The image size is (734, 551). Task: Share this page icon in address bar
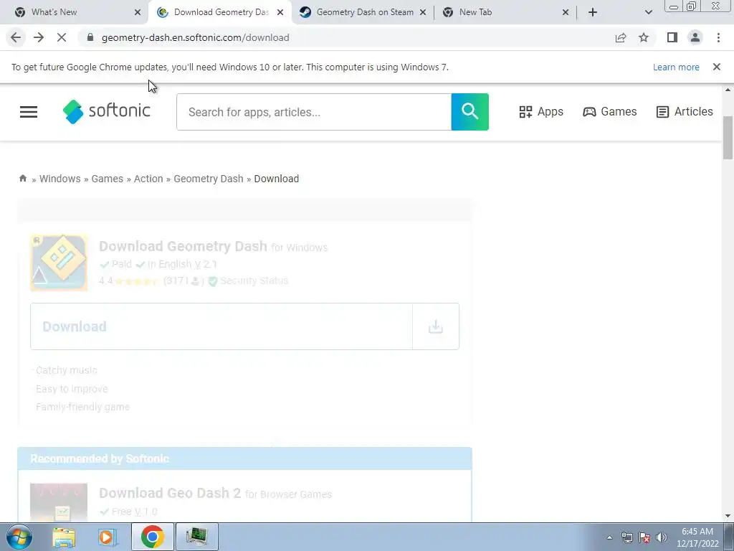pos(621,37)
